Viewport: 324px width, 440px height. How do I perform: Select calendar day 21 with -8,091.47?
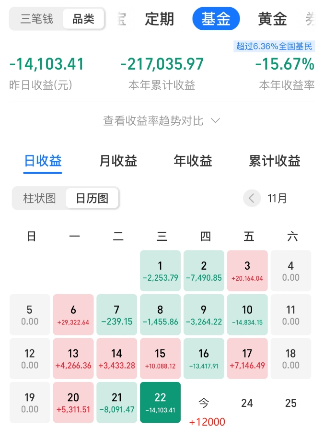116,403
